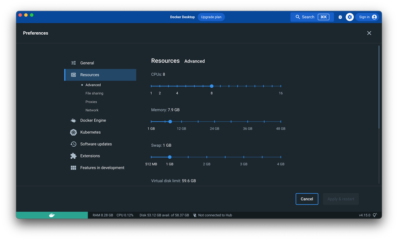This screenshot has height=240, width=398.
Task: Click the General sliders icon
Action: pyautogui.click(x=73, y=63)
